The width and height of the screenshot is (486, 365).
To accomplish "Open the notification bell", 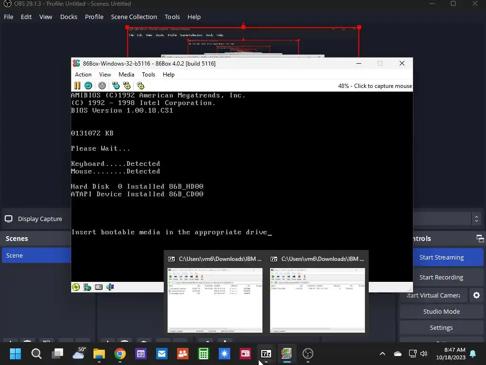I will point(473,354).
